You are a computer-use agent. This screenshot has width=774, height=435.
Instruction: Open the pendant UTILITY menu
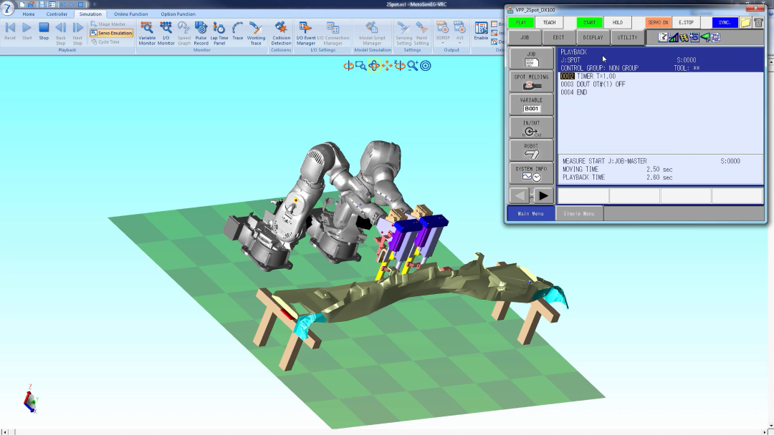627,37
